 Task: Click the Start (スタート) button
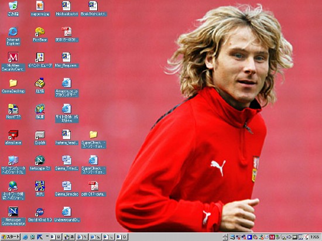(11, 237)
